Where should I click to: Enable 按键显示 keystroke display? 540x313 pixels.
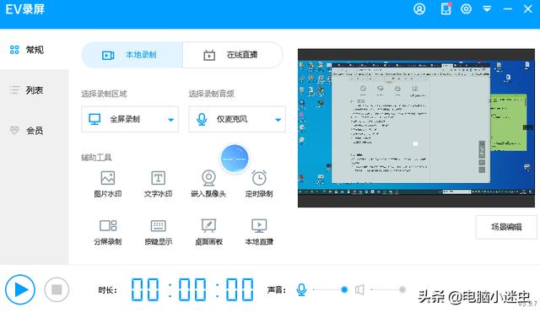point(158,232)
